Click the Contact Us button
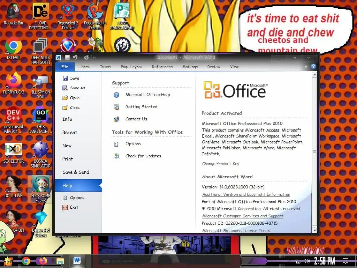The image size is (357, 268). [x=130, y=119]
